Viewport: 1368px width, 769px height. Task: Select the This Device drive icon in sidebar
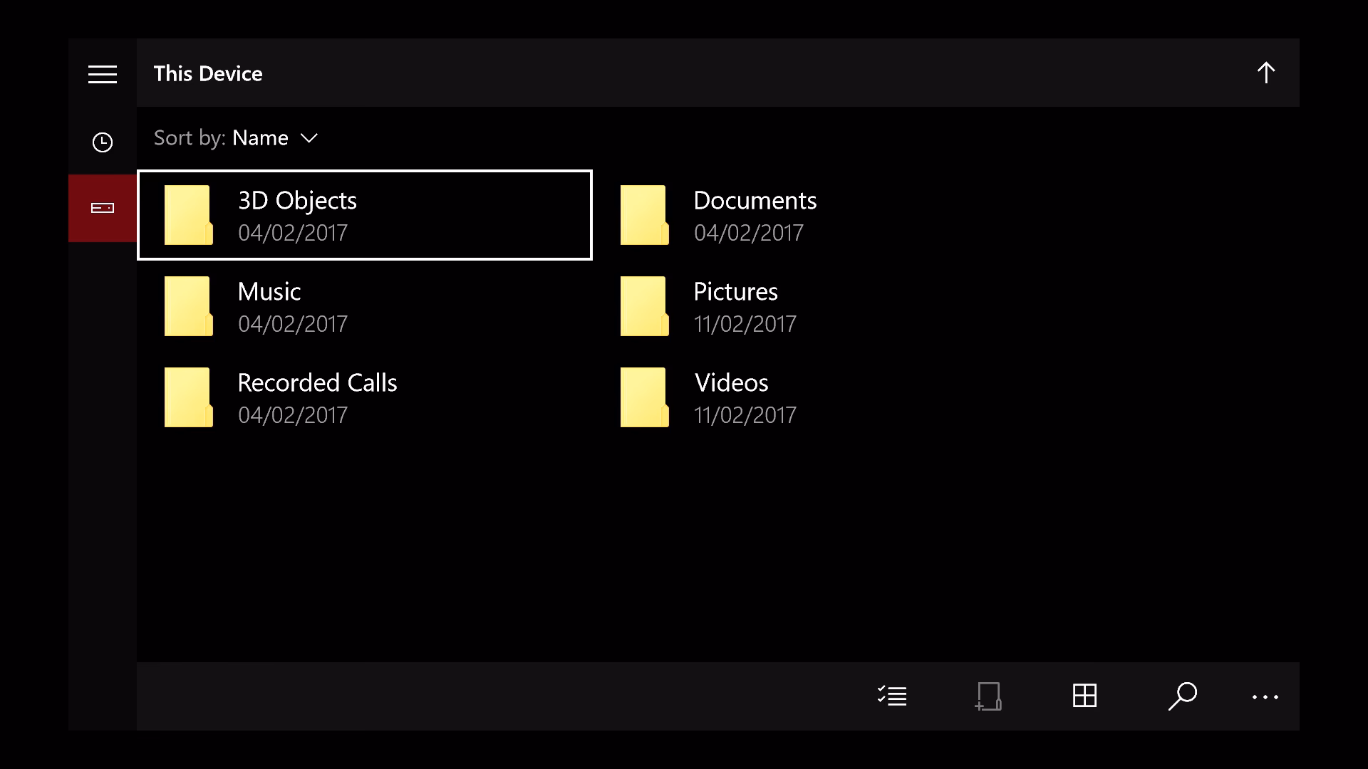(102, 208)
